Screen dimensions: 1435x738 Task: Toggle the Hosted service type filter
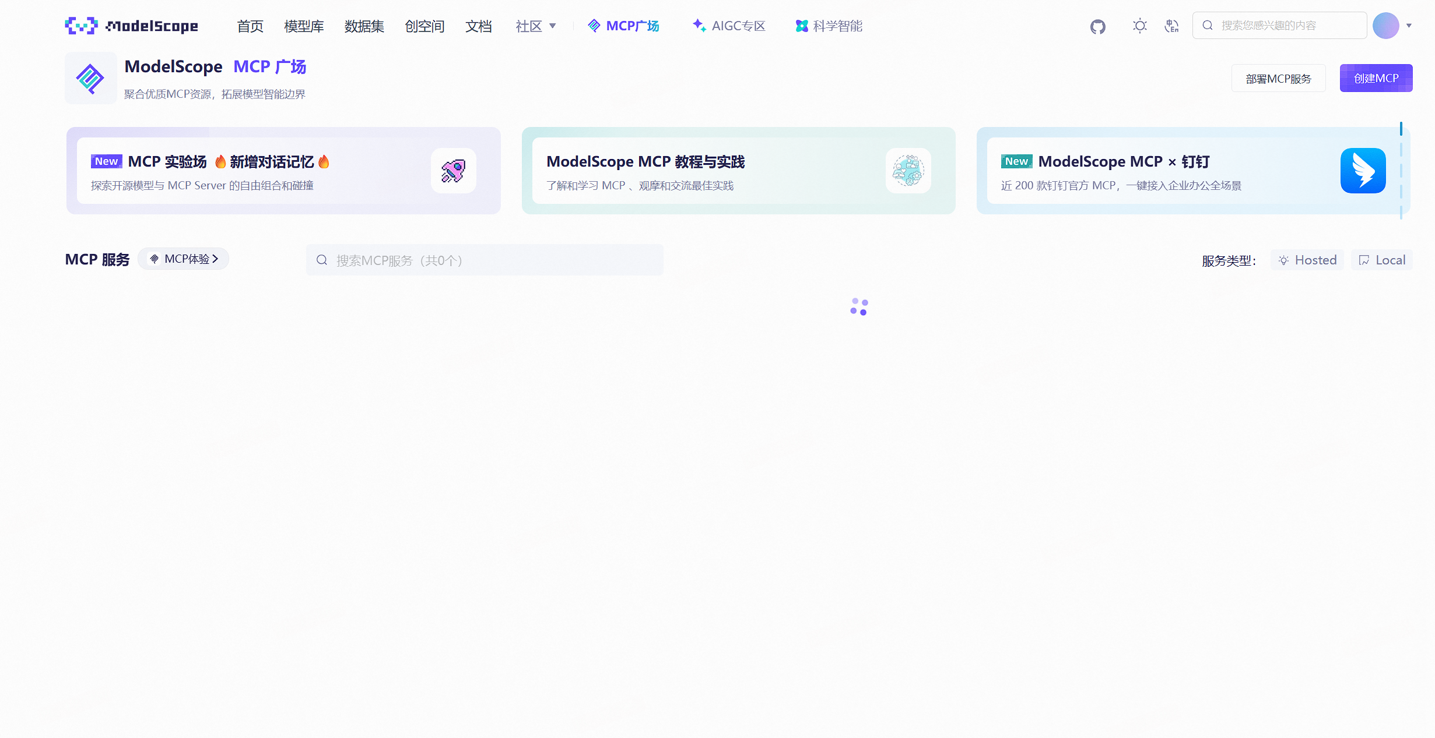click(x=1307, y=260)
